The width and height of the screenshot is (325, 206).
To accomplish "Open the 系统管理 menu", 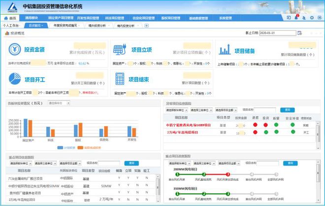I will pyautogui.click(x=226, y=18).
